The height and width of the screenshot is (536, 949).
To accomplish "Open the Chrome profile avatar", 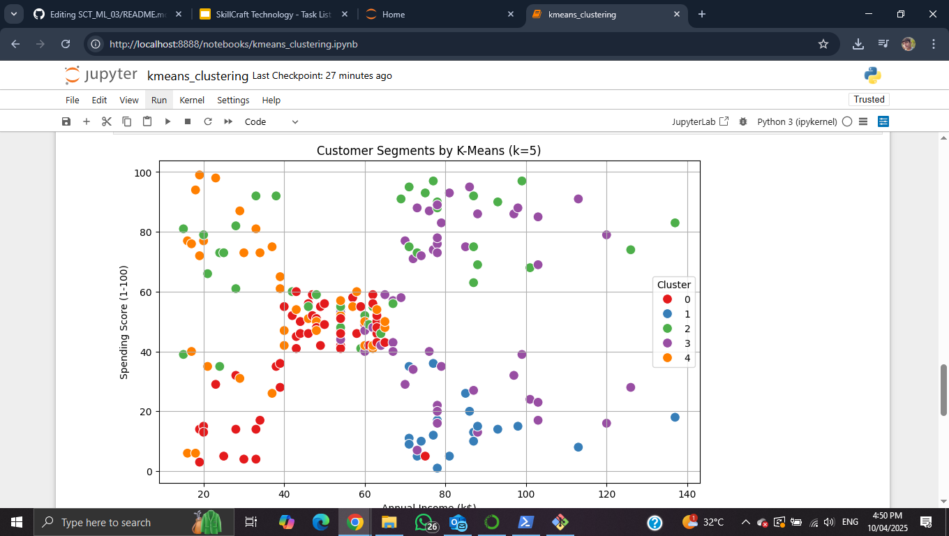I will click(x=908, y=44).
